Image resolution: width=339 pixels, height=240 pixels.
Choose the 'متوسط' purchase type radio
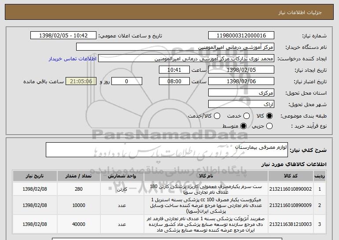click(243, 126)
